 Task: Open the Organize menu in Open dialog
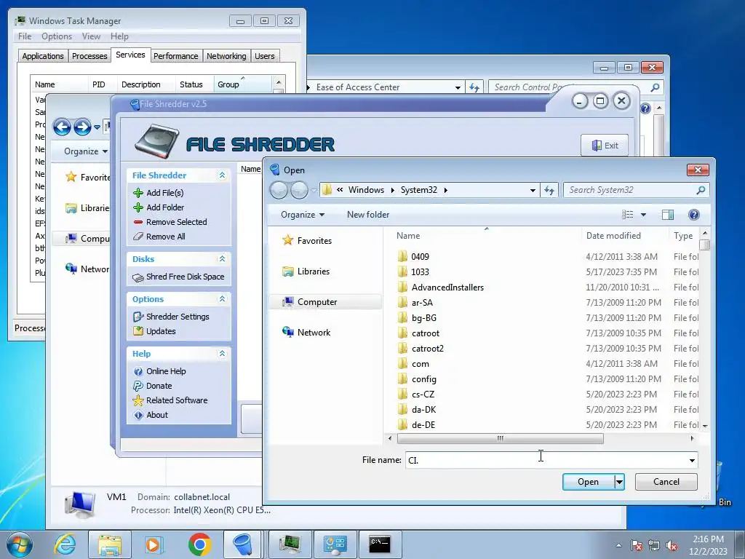pos(302,215)
